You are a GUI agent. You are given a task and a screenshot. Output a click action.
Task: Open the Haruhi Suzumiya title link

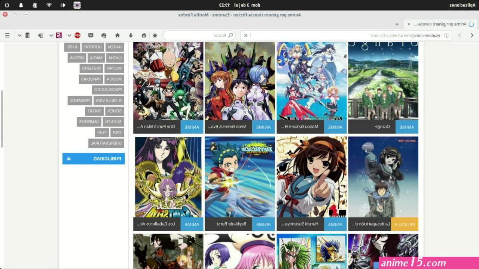click(x=299, y=224)
